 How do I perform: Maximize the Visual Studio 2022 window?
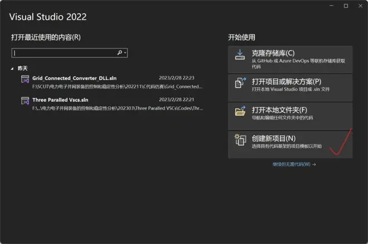[346, 6]
